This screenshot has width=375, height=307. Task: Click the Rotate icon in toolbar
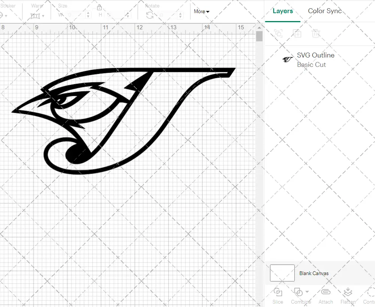(x=150, y=15)
